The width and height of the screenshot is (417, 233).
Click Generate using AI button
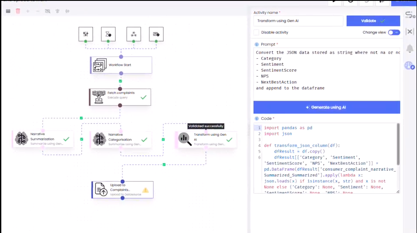point(327,107)
